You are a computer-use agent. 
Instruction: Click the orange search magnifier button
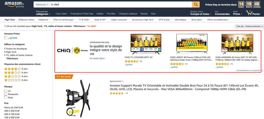point(196,4)
